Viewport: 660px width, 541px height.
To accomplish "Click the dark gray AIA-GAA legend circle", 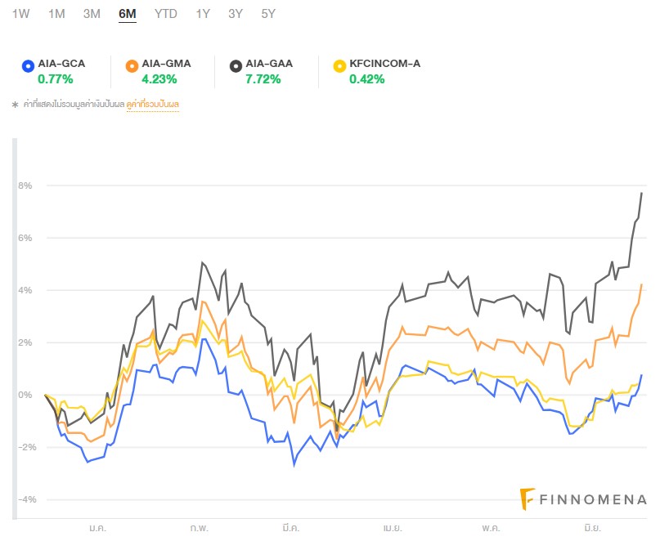I will [x=235, y=65].
